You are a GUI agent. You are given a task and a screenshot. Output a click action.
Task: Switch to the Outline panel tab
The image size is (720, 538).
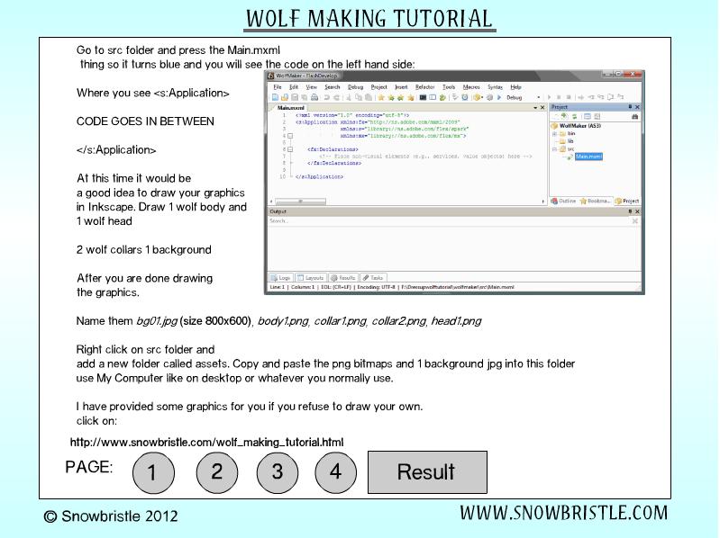(x=564, y=202)
